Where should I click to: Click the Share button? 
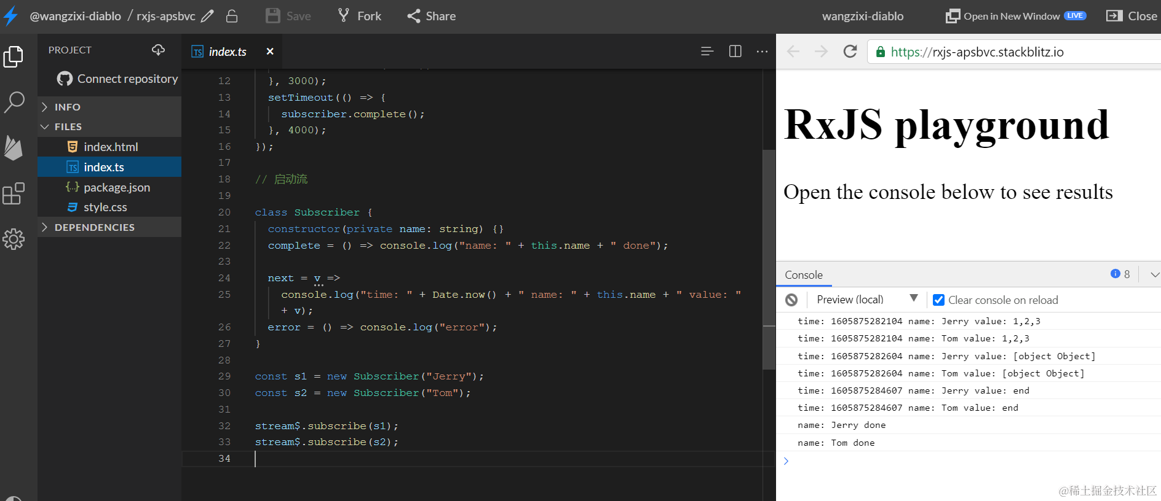[432, 16]
